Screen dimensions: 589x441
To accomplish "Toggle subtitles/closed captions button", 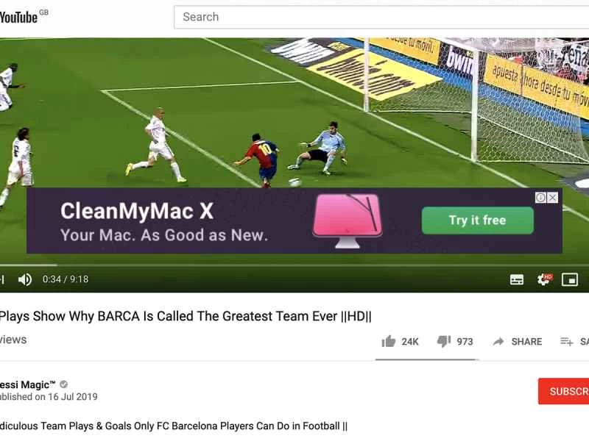I will coord(517,279).
